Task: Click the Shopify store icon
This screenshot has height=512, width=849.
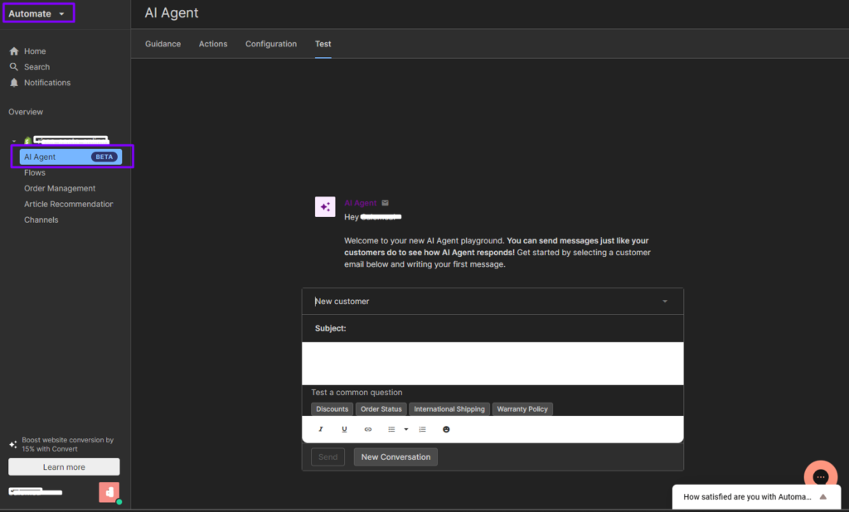Action: pos(27,141)
